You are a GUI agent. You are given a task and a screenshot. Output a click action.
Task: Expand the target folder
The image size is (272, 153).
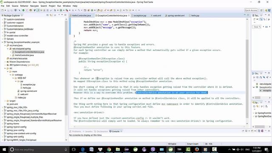pos(5,101)
